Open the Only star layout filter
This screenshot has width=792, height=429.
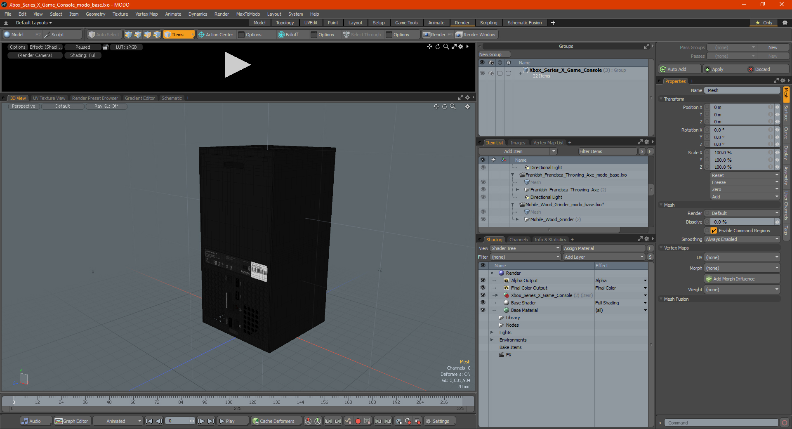764,23
